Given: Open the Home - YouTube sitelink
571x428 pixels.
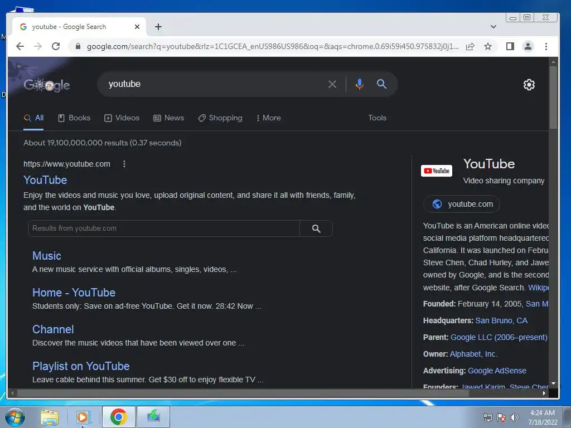Looking at the screenshot, I should pyautogui.click(x=74, y=292).
